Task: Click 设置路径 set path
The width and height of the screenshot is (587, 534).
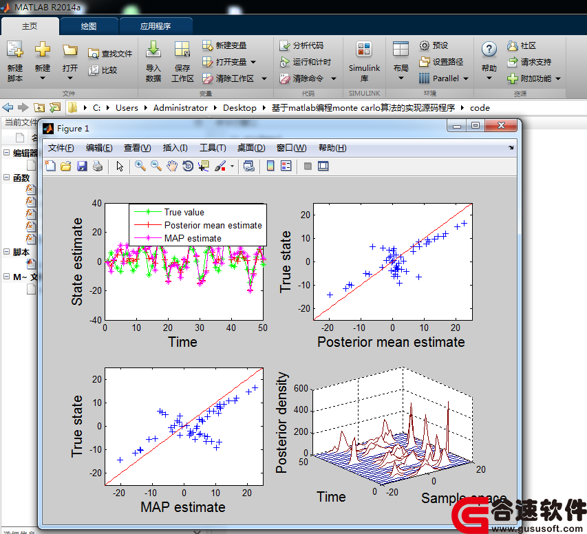Action: tap(441, 62)
